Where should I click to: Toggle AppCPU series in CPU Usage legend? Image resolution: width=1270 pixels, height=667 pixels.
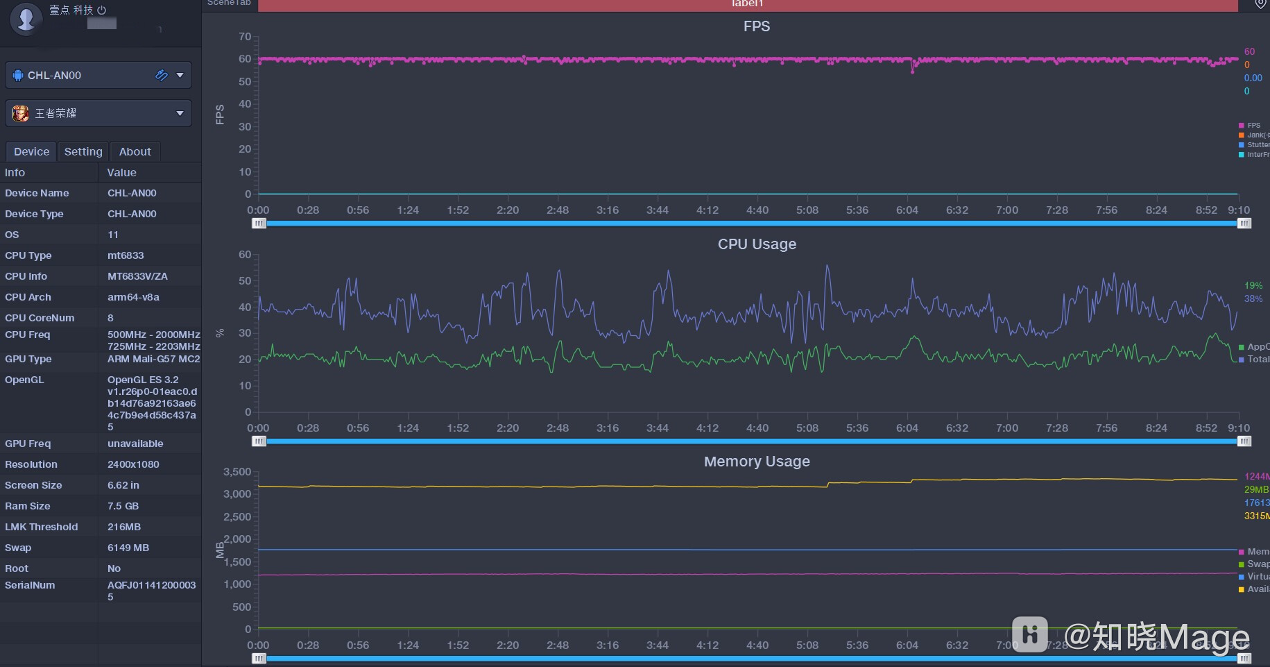click(x=1254, y=347)
